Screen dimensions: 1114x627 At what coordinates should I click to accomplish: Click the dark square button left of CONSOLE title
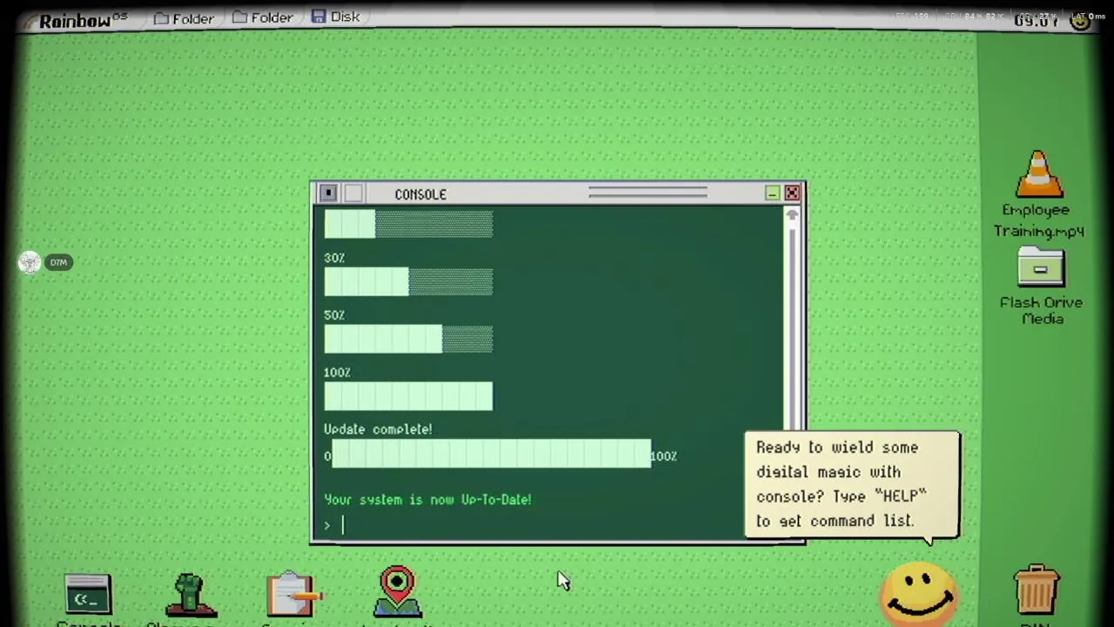[328, 193]
